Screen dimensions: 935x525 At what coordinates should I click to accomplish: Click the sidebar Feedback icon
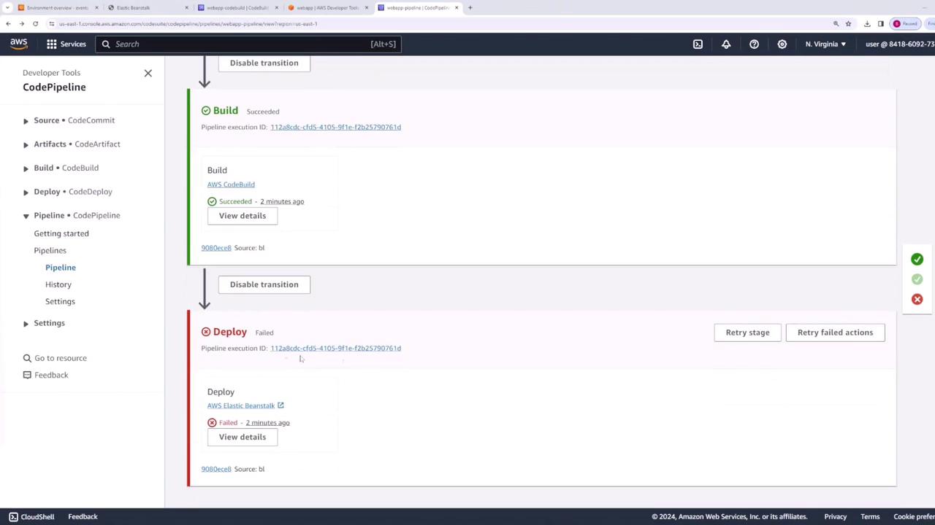(x=27, y=375)
